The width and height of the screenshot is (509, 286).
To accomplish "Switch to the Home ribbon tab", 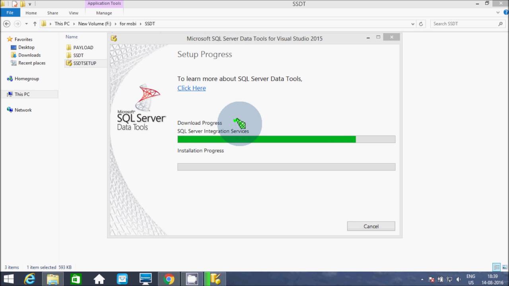I will click(x=31, y=13).
